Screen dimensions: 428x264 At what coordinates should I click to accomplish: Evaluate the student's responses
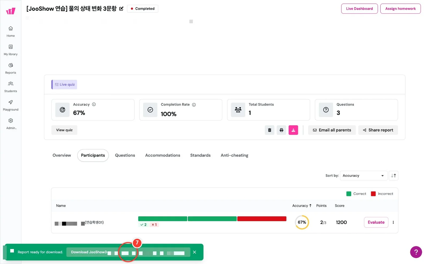[376, 222]
